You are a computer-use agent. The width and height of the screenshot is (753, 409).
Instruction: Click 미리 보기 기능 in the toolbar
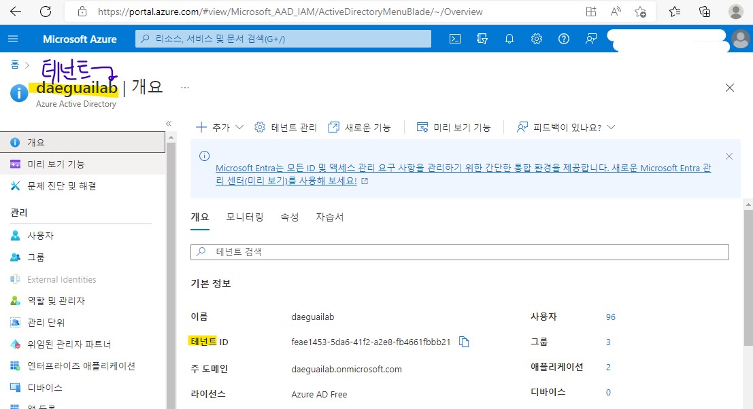[454, 127]
